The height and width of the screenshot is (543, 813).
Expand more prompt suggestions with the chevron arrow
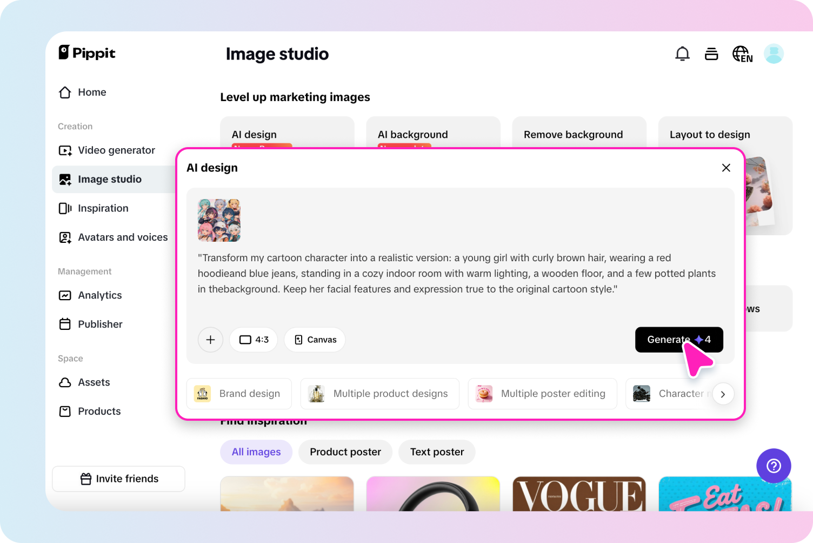point(723,394)
